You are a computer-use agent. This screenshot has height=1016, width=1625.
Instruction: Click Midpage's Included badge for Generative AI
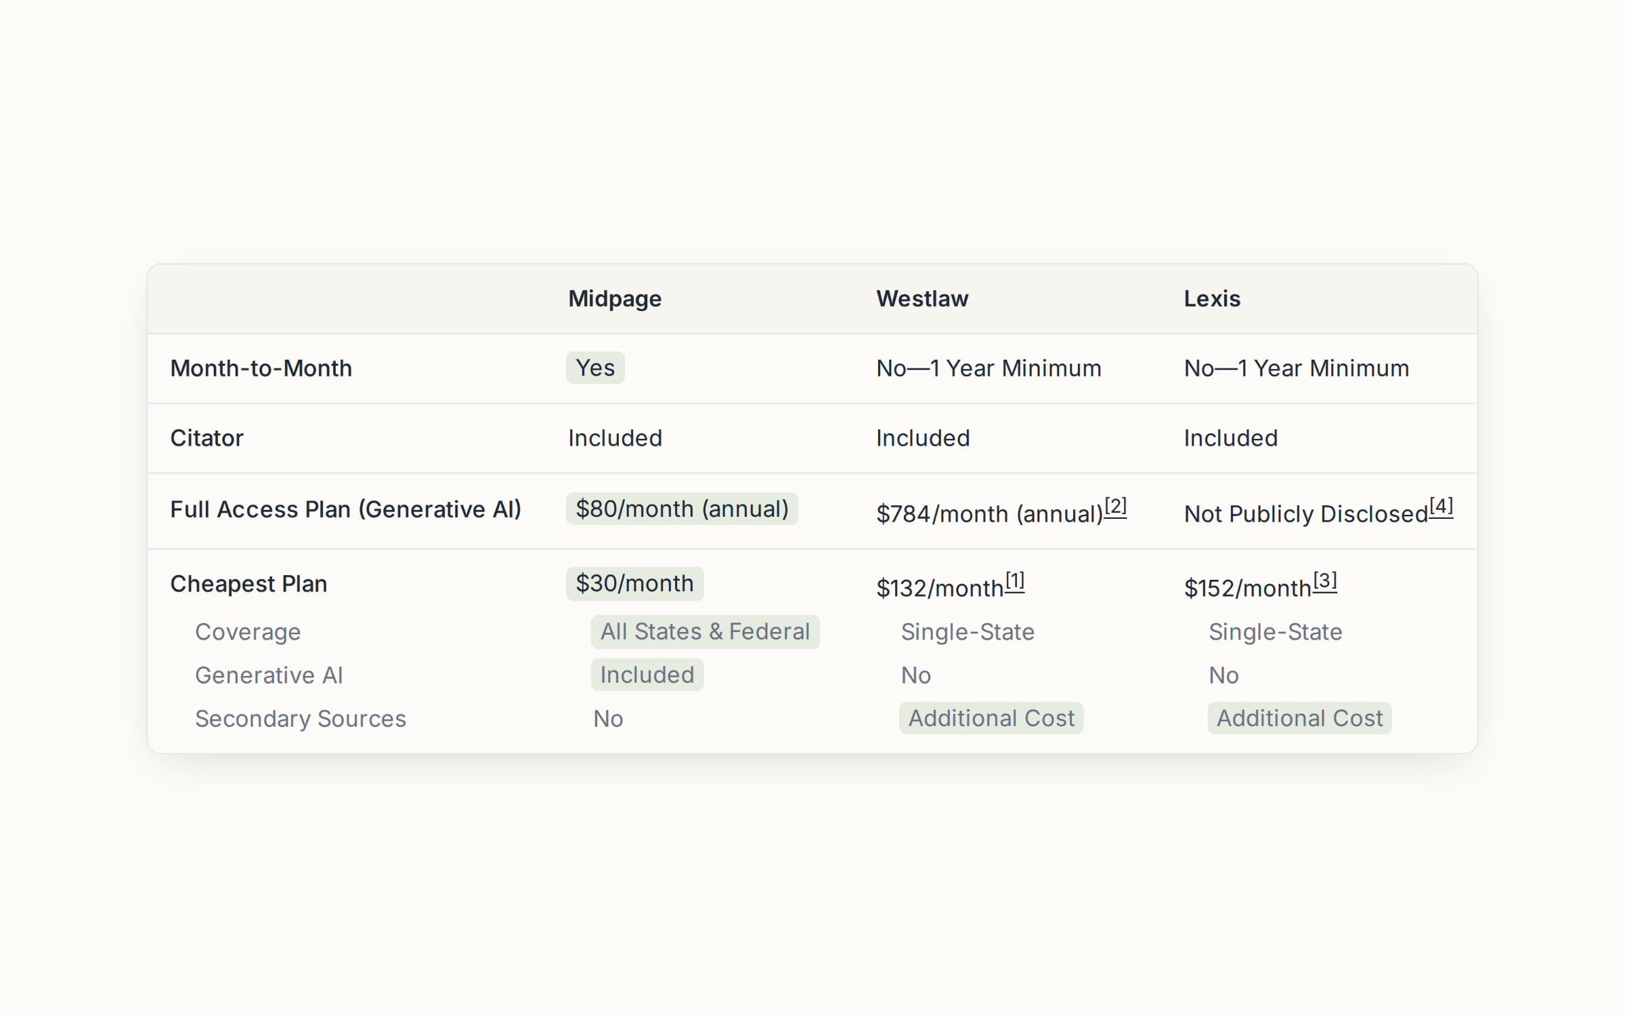[647, 675]
